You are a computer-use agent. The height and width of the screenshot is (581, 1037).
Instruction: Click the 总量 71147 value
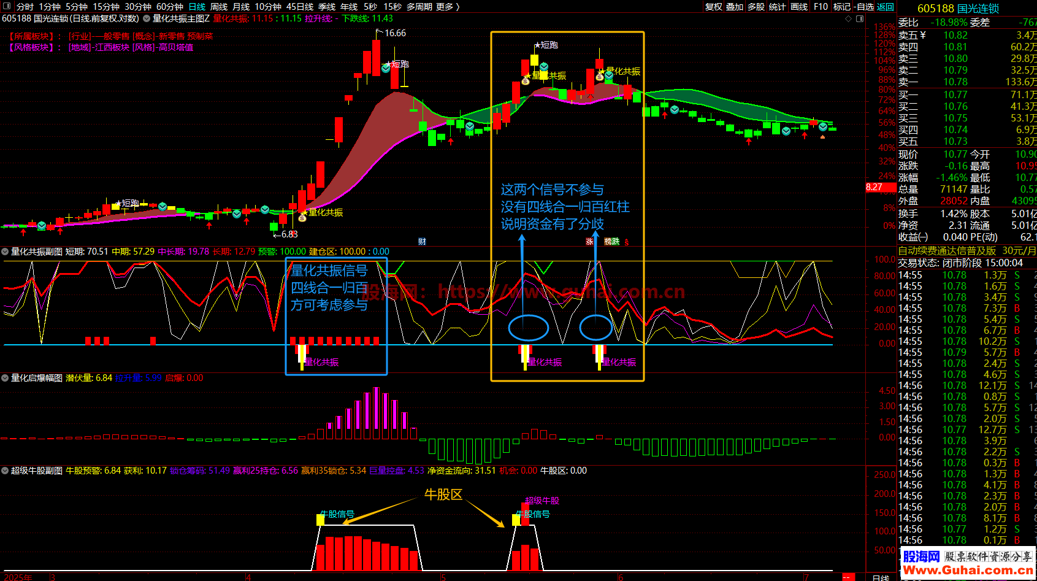point(954,189)
